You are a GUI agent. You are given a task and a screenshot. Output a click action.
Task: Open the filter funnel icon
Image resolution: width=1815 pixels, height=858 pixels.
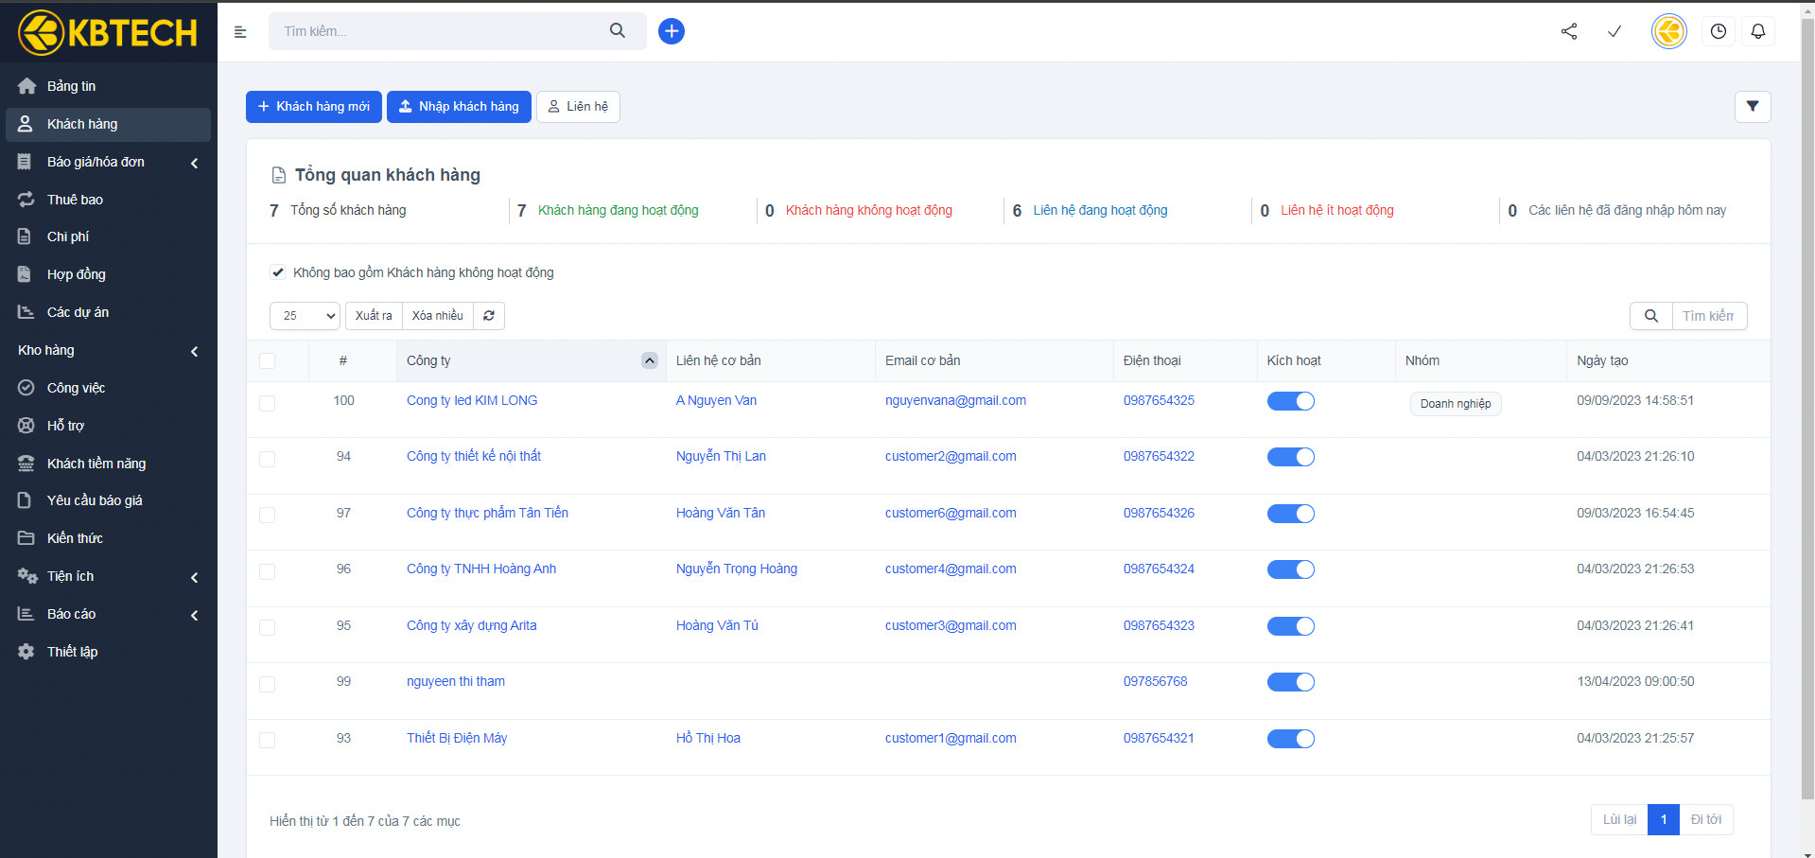click(x=1752, y=107)
